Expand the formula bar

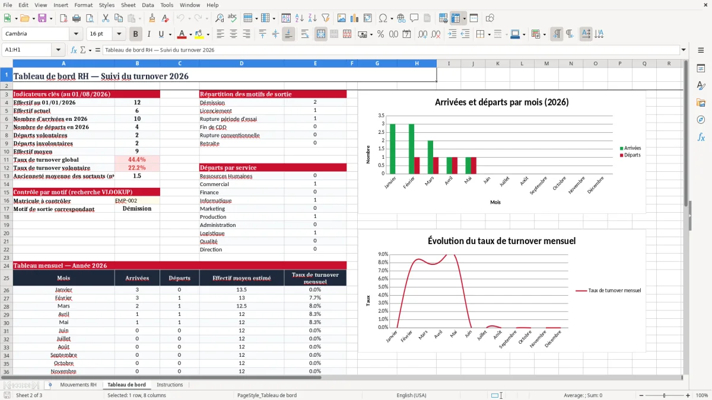tap(684, 50)
